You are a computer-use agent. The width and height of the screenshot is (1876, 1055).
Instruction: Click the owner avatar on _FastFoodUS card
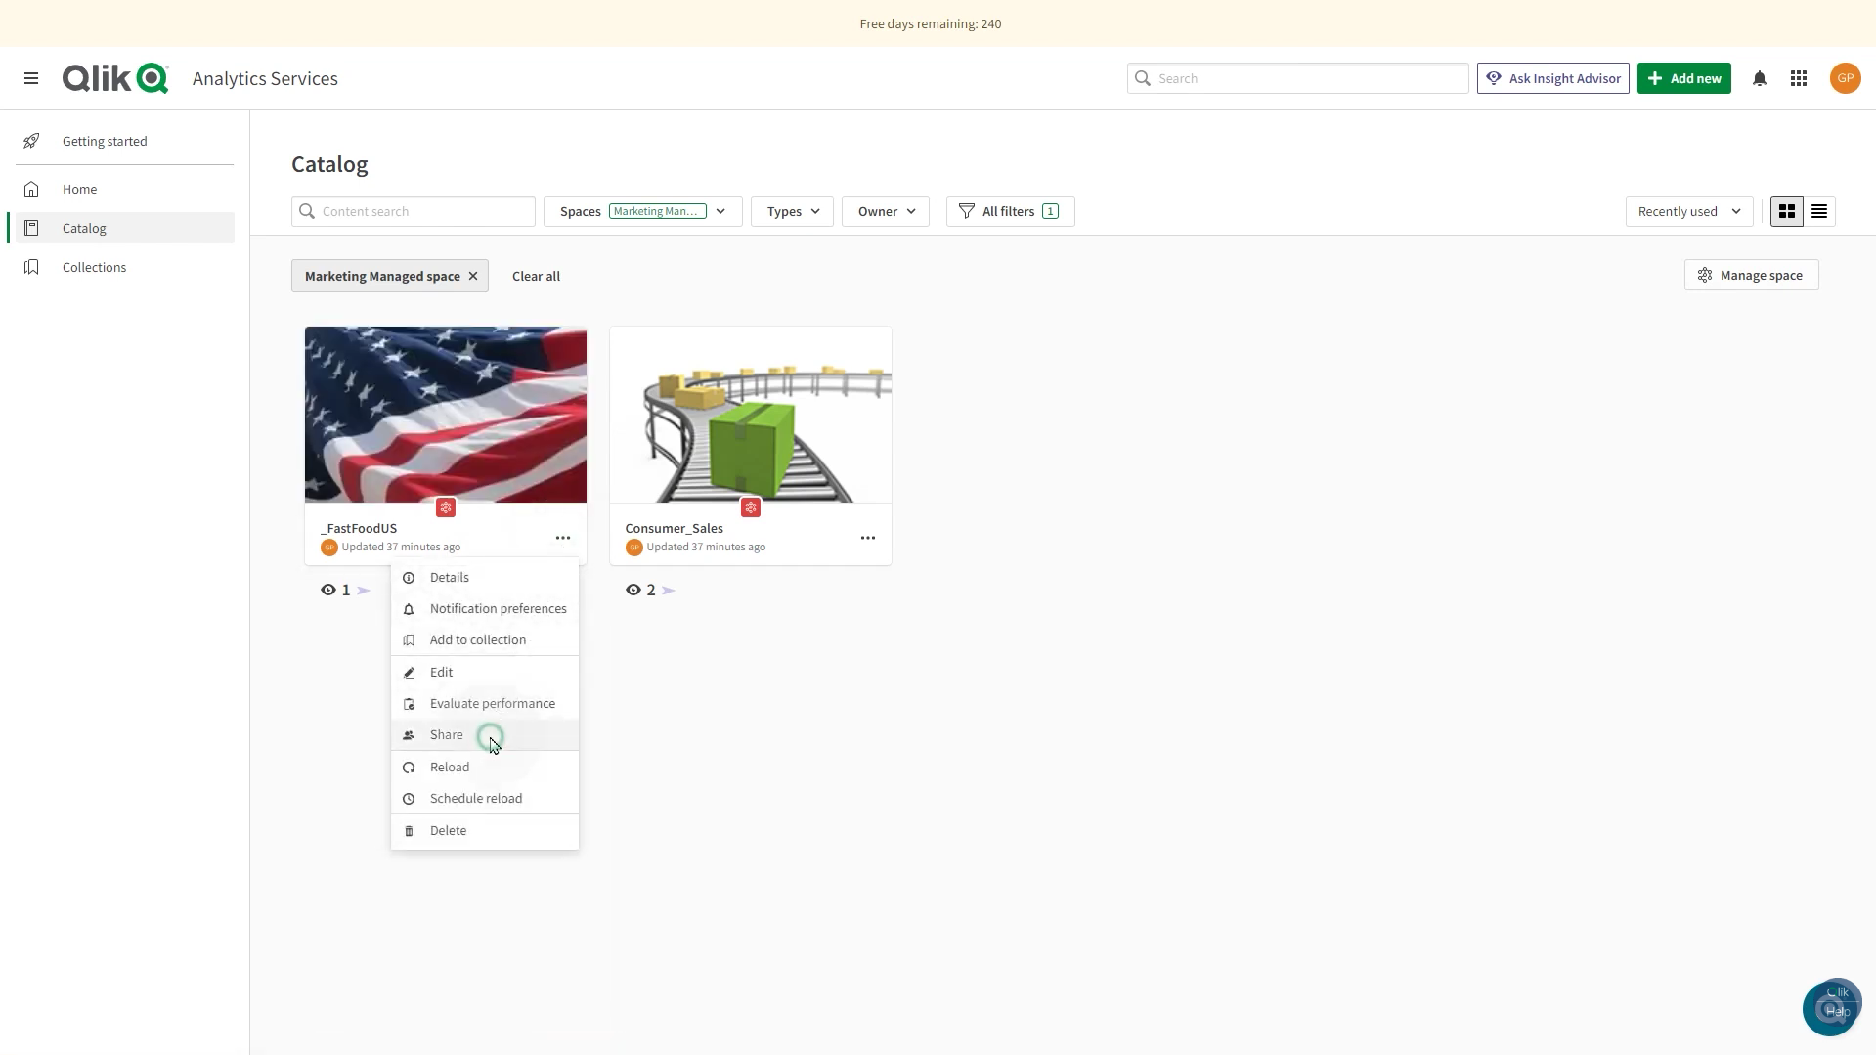[328, 547]
